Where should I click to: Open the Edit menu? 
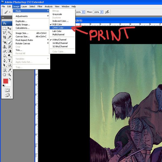click(x=9, y=6)
